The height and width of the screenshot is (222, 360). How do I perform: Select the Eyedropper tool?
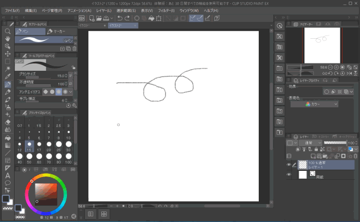[7, 76]
